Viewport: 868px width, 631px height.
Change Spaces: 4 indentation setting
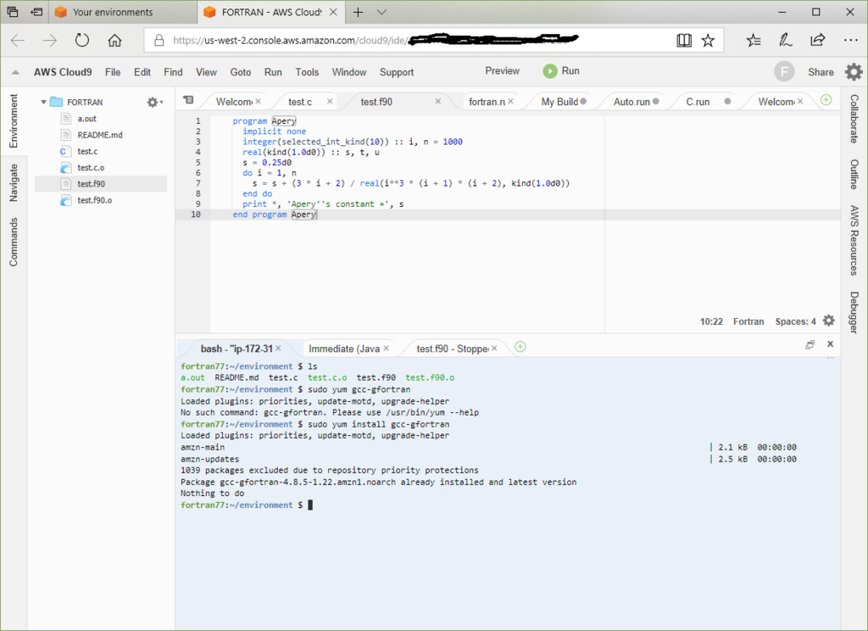795,321
